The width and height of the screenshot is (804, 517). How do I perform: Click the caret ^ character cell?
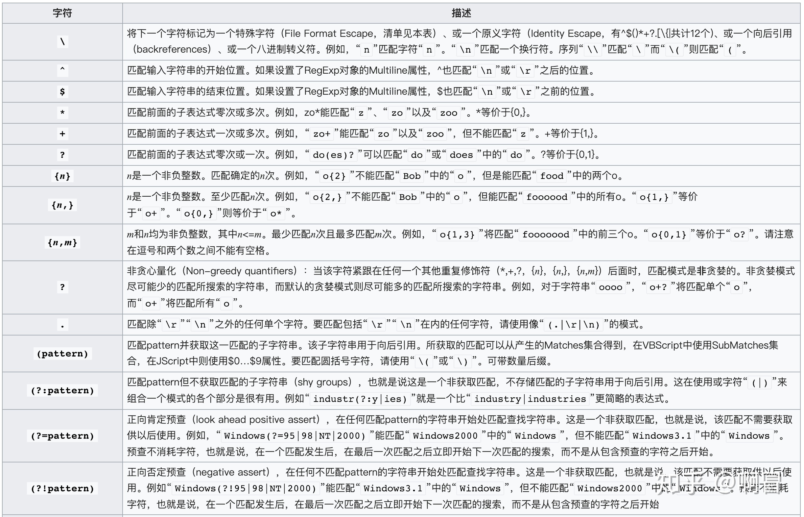(x=62, y=70)
